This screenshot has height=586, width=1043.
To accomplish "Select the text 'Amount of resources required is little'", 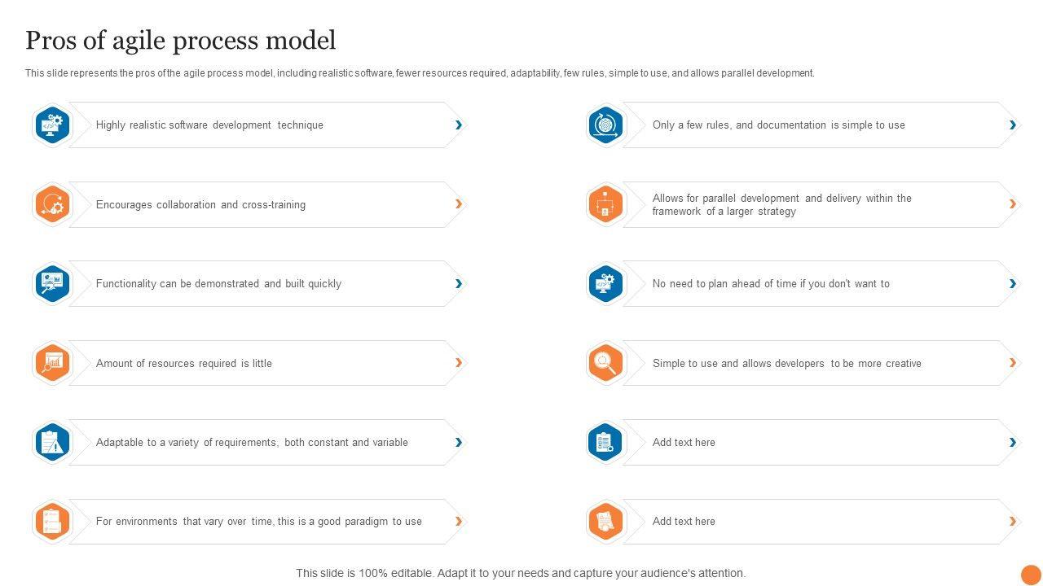I will (184, 364).
